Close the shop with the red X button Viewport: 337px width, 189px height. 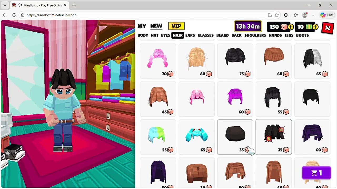328,28
